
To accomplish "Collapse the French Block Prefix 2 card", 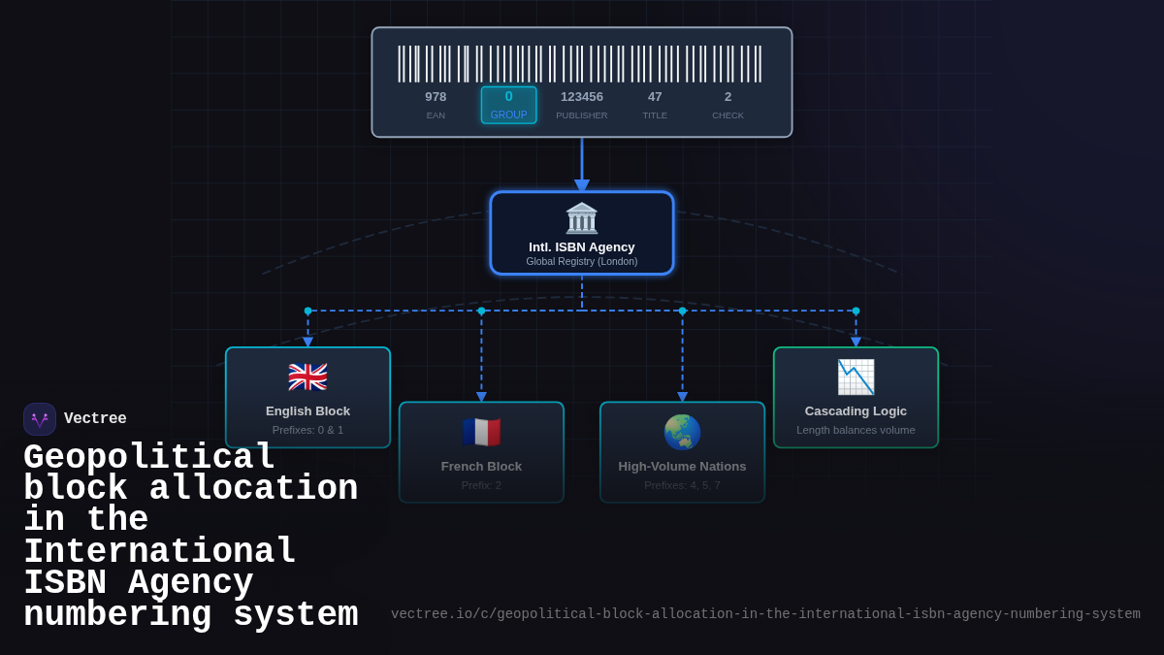I will [x=481, y=452].
